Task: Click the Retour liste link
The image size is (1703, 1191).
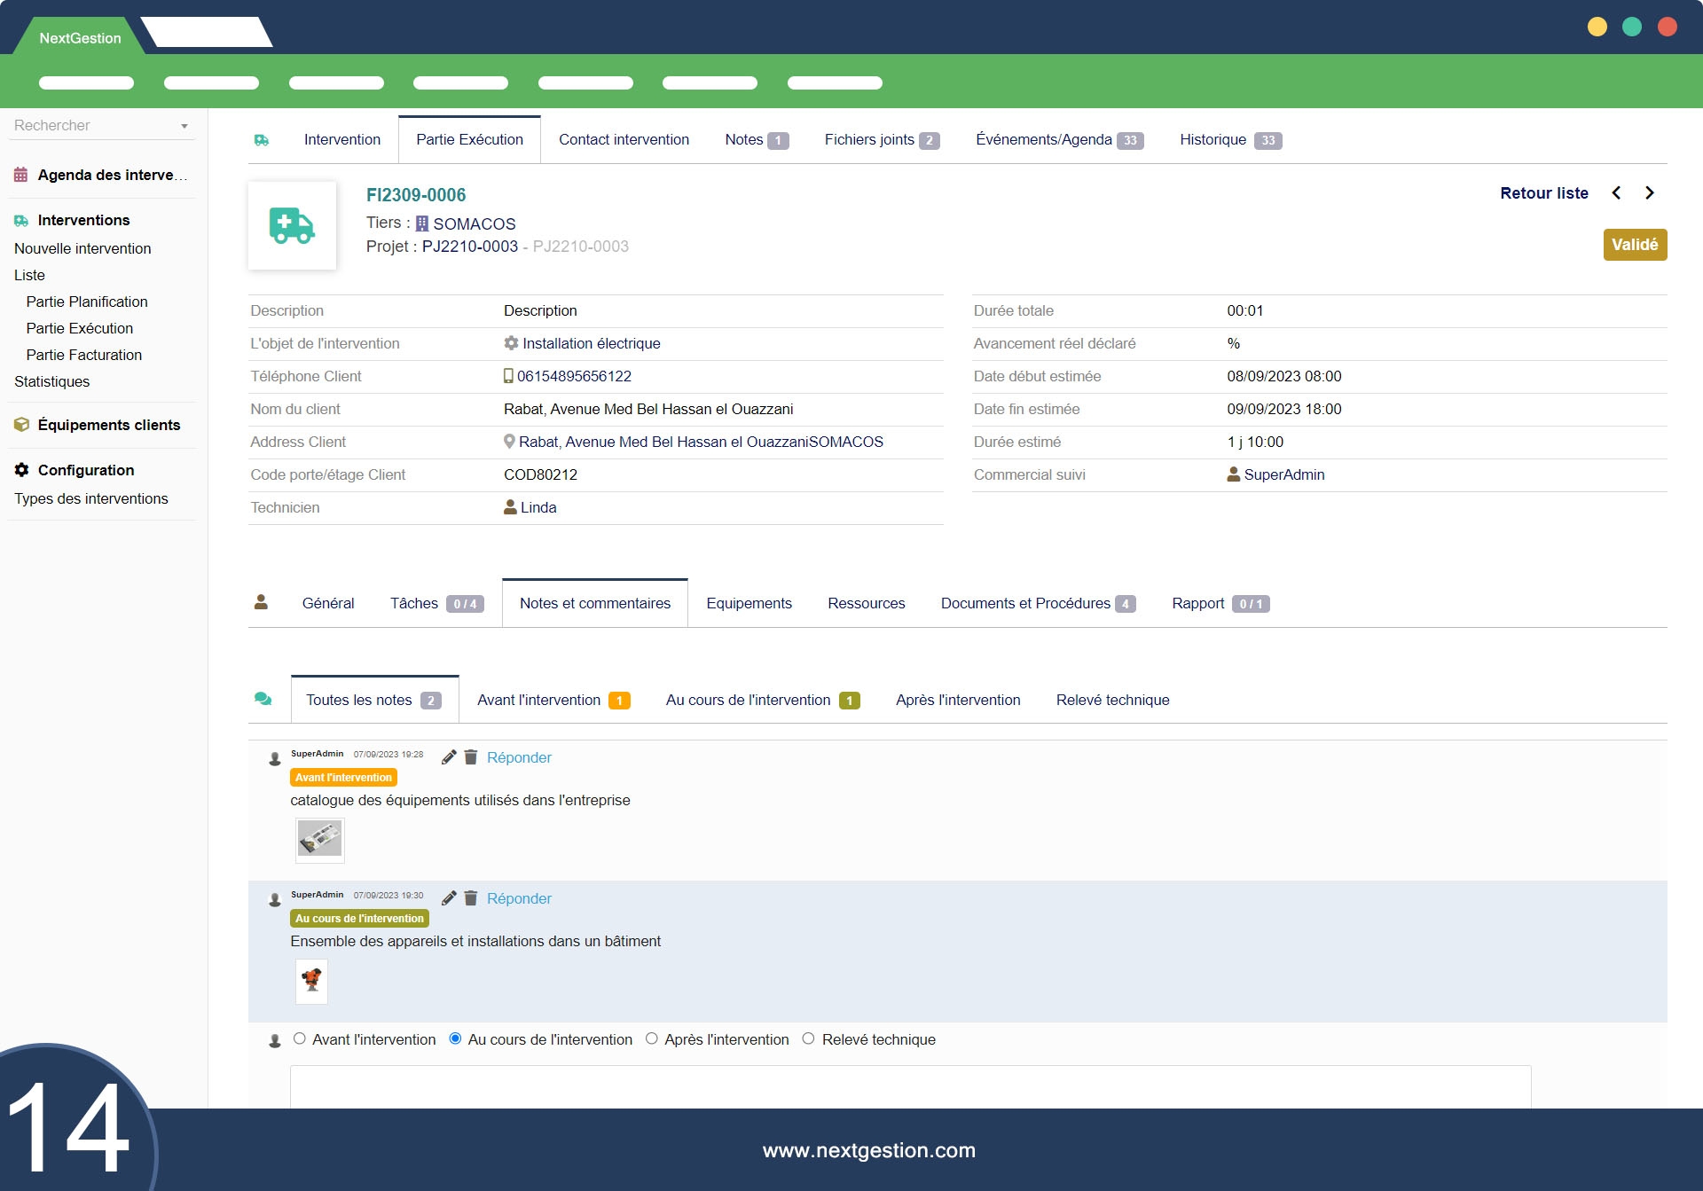Action: click(x=1543, y=193)
